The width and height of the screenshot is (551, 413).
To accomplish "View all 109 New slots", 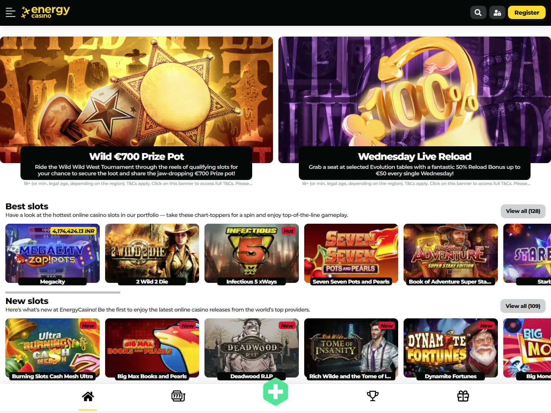I will pos(523,306).
